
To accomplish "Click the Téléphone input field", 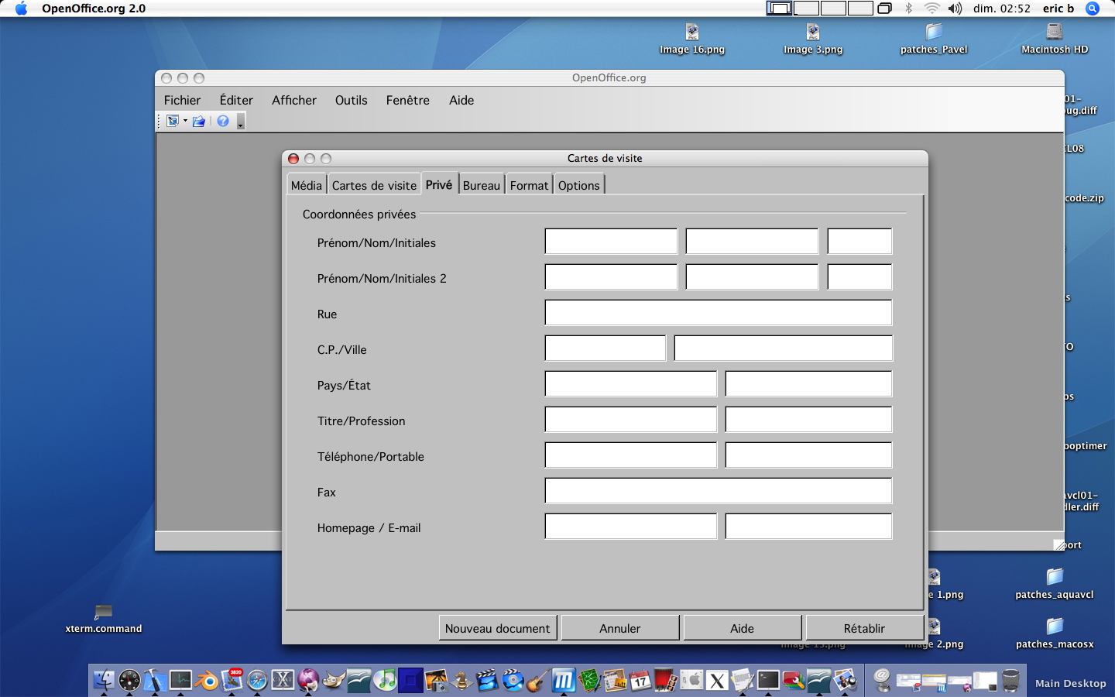I will click(631, 455).
